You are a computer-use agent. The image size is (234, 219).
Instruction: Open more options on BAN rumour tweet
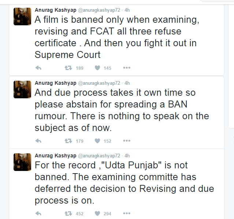[127, 141]
